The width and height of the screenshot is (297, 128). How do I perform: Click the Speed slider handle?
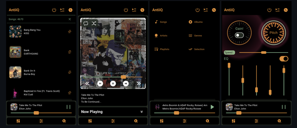point(264,52)
